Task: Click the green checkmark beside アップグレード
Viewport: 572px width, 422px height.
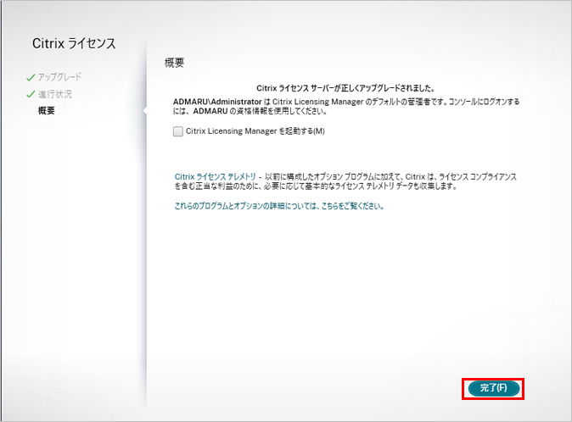Action: pos(31,78)
